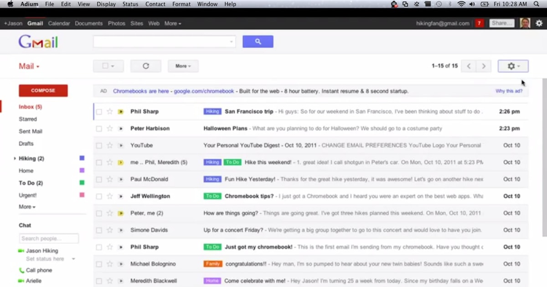Click the green To Do label color swatch
Screen dimensions: 547x287
82,183
